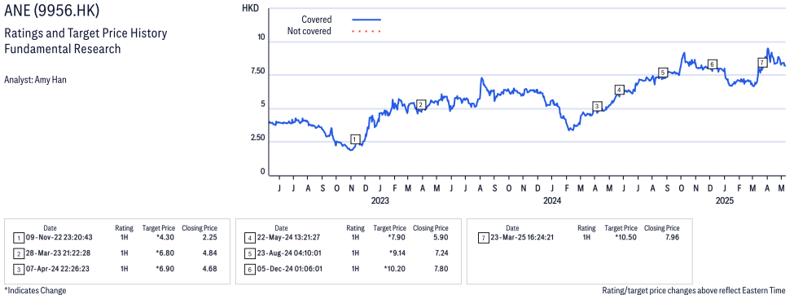The image size is (794, 295).
Task: Click date '23-Mar-25 16:24:21'
Action: 521,237
